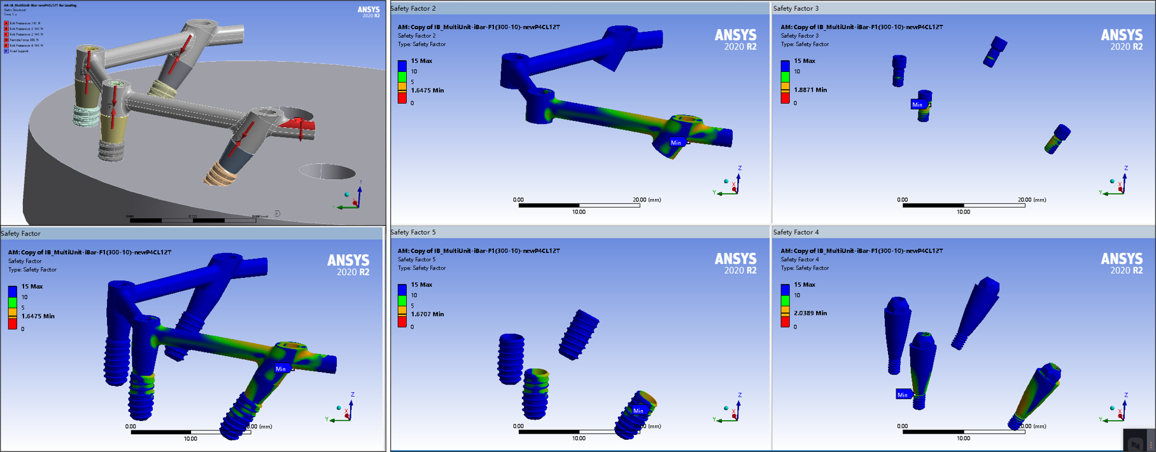This screenshot has width=1156, height=452.
Task: Click the cyan ISO ball in Safety Factor 5 triad
Action: click(x=726, y=408)
